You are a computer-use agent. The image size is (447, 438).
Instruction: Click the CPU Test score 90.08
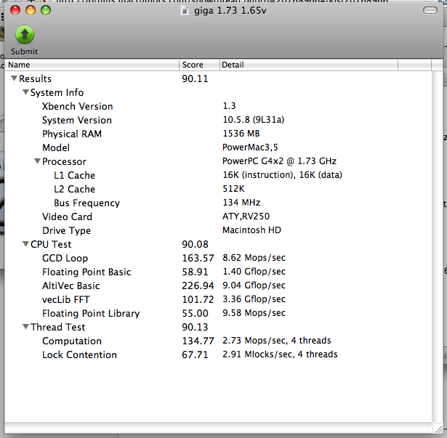(x=195, y=244)
